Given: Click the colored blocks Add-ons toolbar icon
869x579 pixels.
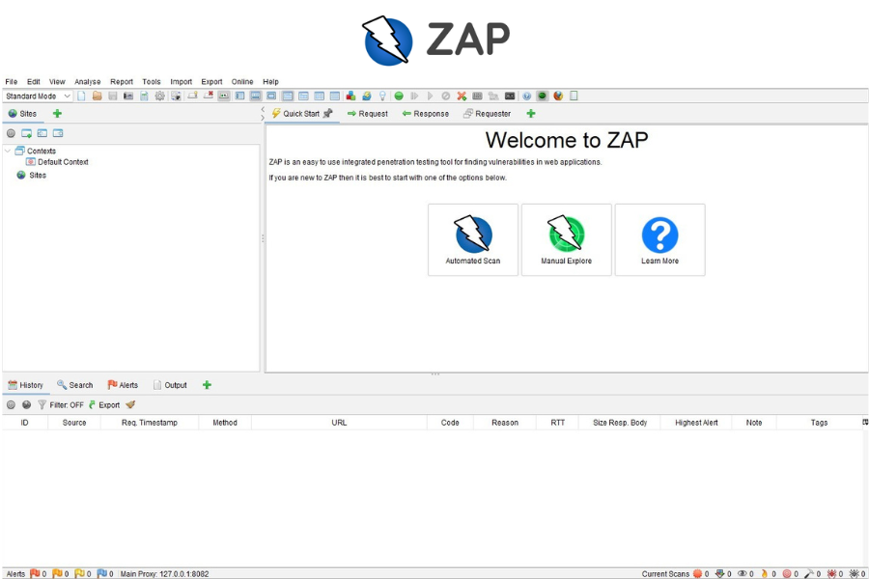Looking at the screenshot, I should (x=350, y=96).
